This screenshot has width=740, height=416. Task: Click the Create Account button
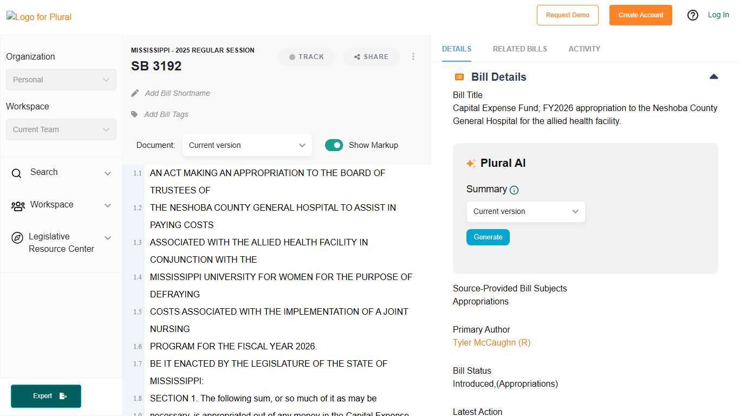point(640,15)
